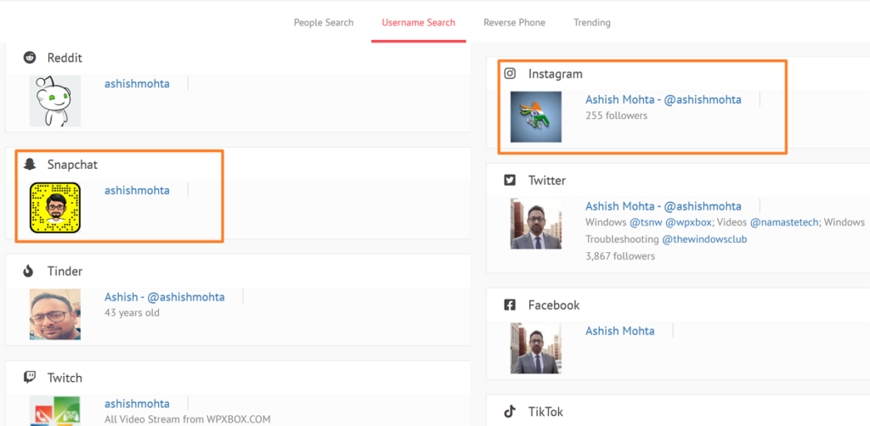Click the Snapchat section heading
This screenshot has height=426, width=870.
click(73, 165)
